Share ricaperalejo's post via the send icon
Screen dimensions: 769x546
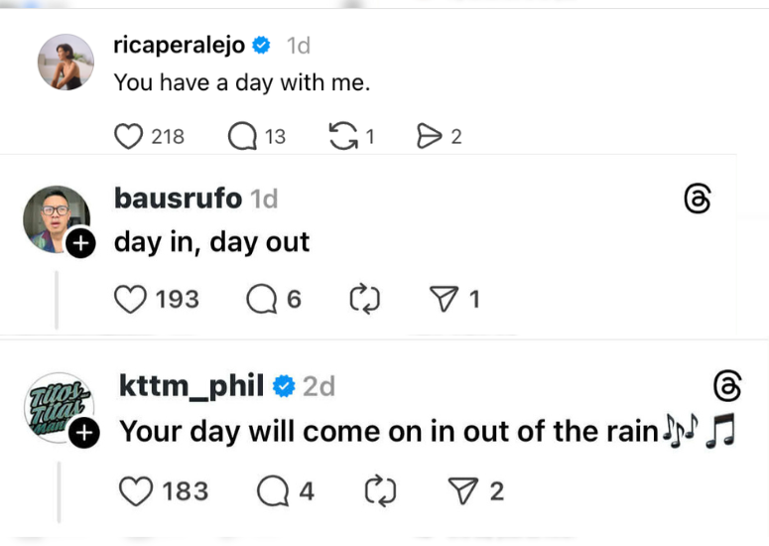click(429, 137)
